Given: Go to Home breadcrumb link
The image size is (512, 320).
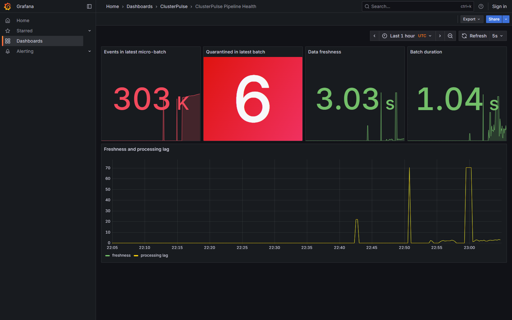Looking at the screenshot, I should (x=113, y=6).
